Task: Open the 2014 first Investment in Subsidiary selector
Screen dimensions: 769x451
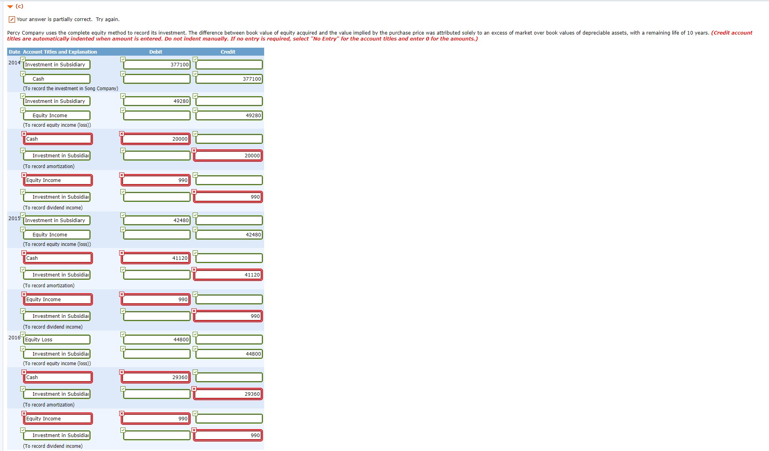Action: (57, 65)
